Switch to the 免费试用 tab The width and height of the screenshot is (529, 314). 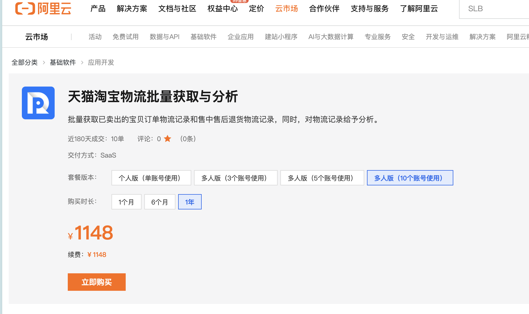coord(126,37)
